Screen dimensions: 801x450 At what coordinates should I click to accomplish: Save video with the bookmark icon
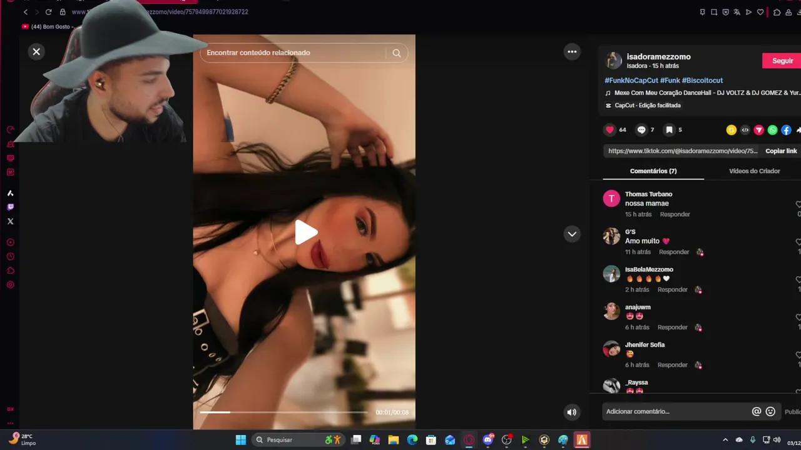pyautogui.click(x=669, y=130)
